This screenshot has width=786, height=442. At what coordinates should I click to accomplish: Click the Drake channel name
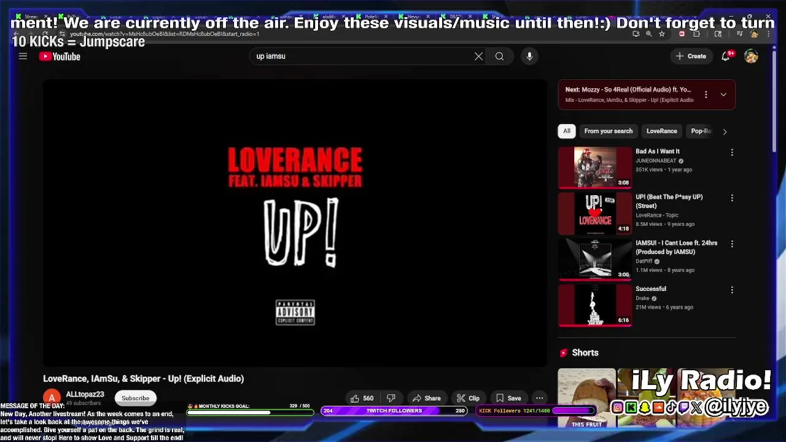tap(642, 298)
